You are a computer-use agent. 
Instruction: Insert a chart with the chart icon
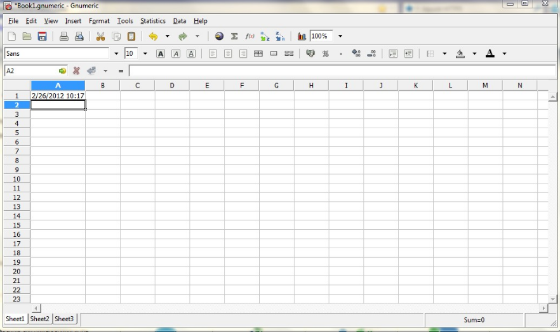[302, 37]
